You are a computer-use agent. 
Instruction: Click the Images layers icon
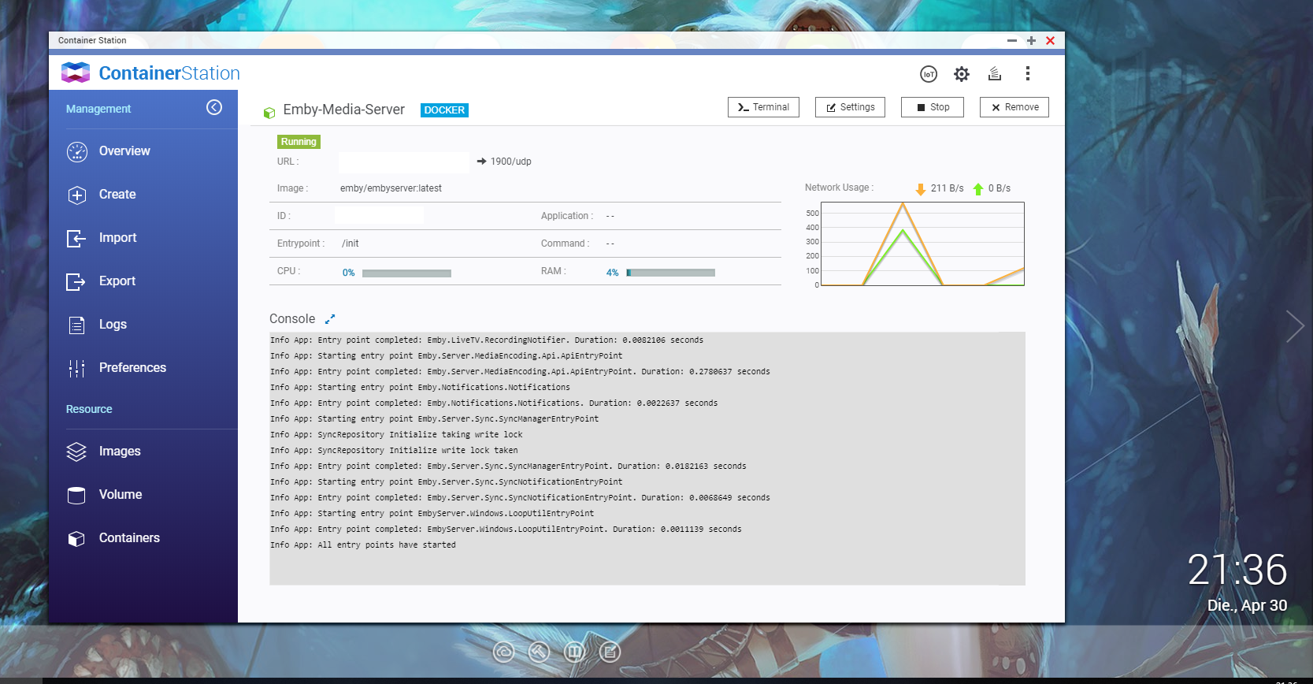click(76, 452)
